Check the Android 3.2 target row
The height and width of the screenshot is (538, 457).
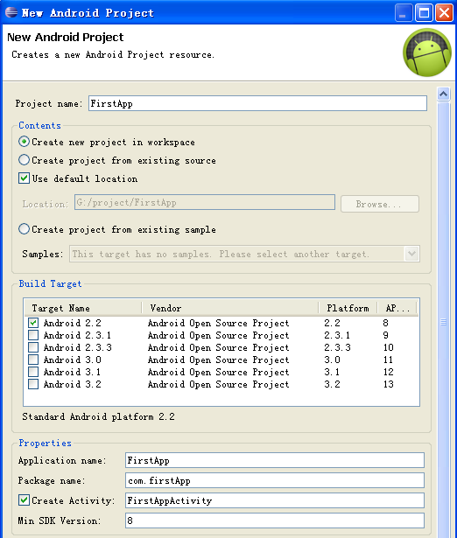click(33, 384)
